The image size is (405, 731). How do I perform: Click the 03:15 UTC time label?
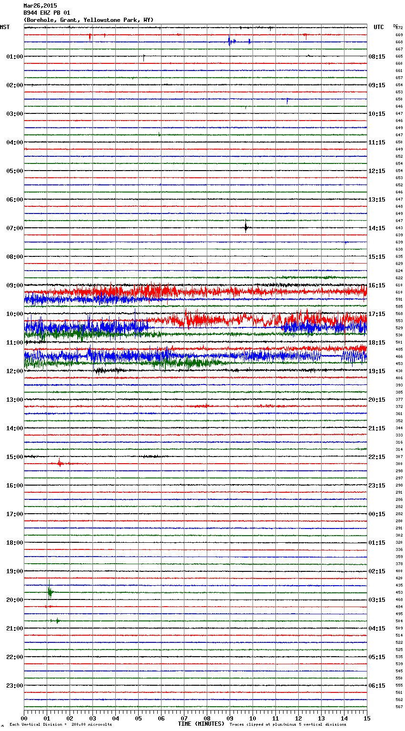click(377, 600)
